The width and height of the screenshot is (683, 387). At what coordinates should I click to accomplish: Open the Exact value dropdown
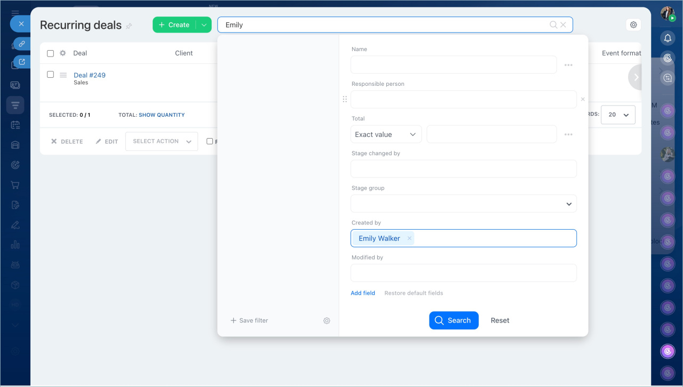tap(386, 134)
